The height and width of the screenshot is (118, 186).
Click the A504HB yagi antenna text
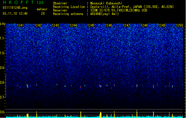[104, 14]
